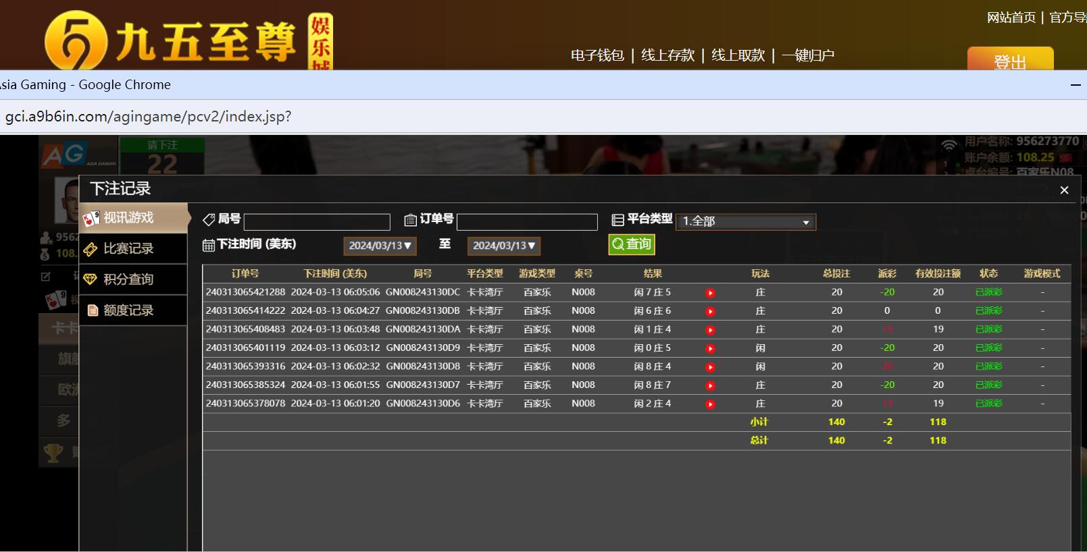This screenshot has width=1087, height=552.
Task: Click the 玩法 column header
Action: pos(760,274)
